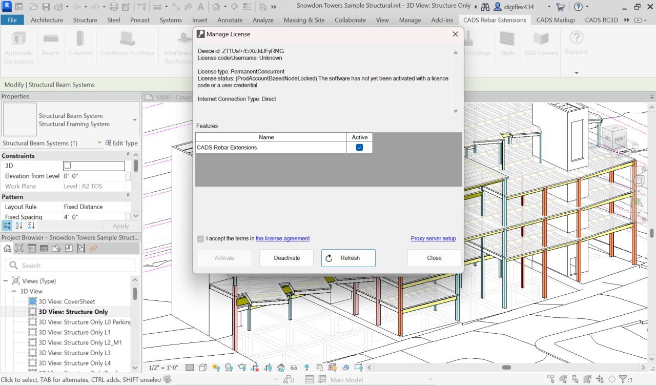
Task: Click the view scale 1/2" = 1'-0" button
Action: 163,368
